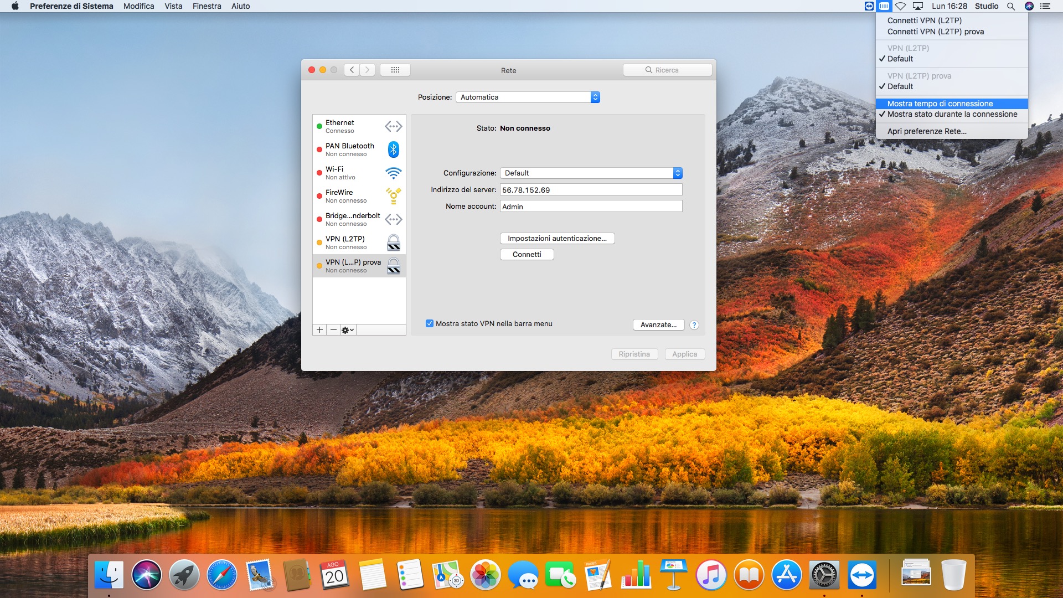Open the Posizione Automatica dropdown
1063x598 pixels.
(x=528, y=97)
